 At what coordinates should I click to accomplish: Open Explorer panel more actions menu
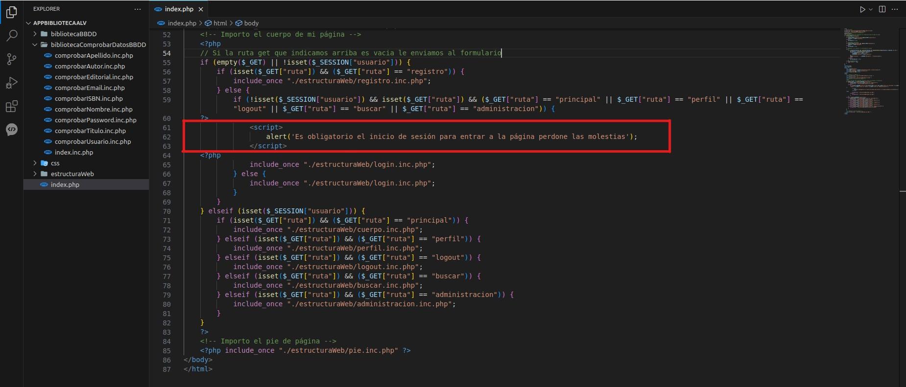pos(138,9)
